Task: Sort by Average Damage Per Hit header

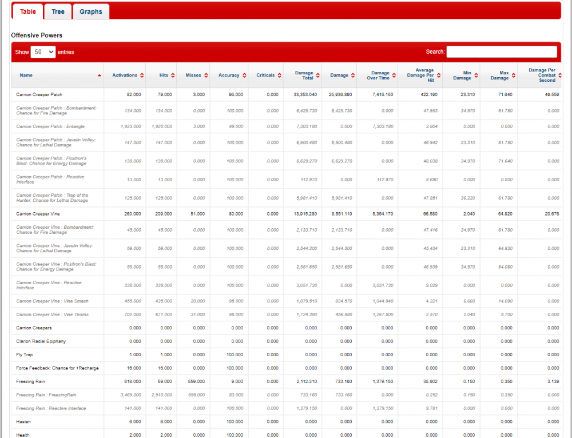Action: click(420, 75)
